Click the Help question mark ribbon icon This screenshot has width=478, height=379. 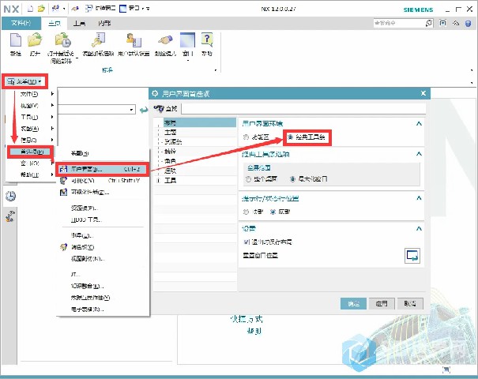207,41
